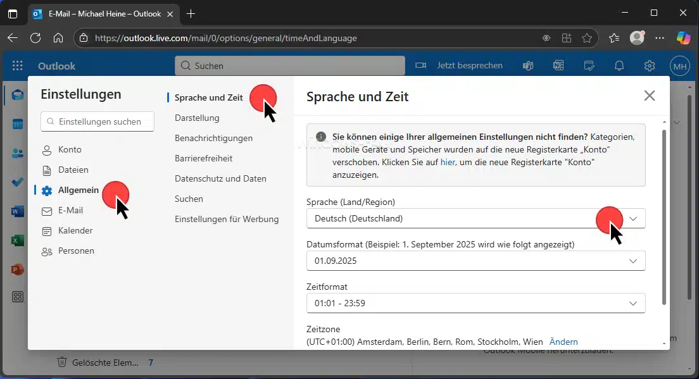Select the Kalender settings category

point(75,231)
